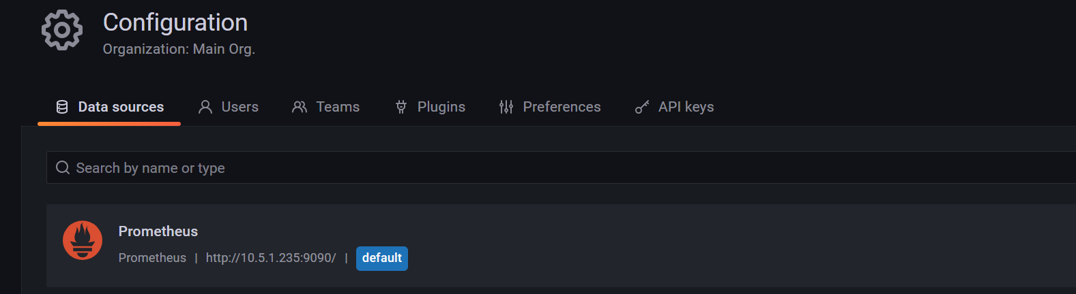
Task: Select the Data sources tab label
Action: click(x=121, y=107)
